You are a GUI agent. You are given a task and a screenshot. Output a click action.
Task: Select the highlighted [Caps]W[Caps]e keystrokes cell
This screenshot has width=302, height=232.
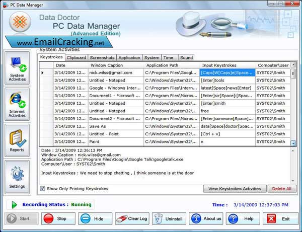click(228, 73)
